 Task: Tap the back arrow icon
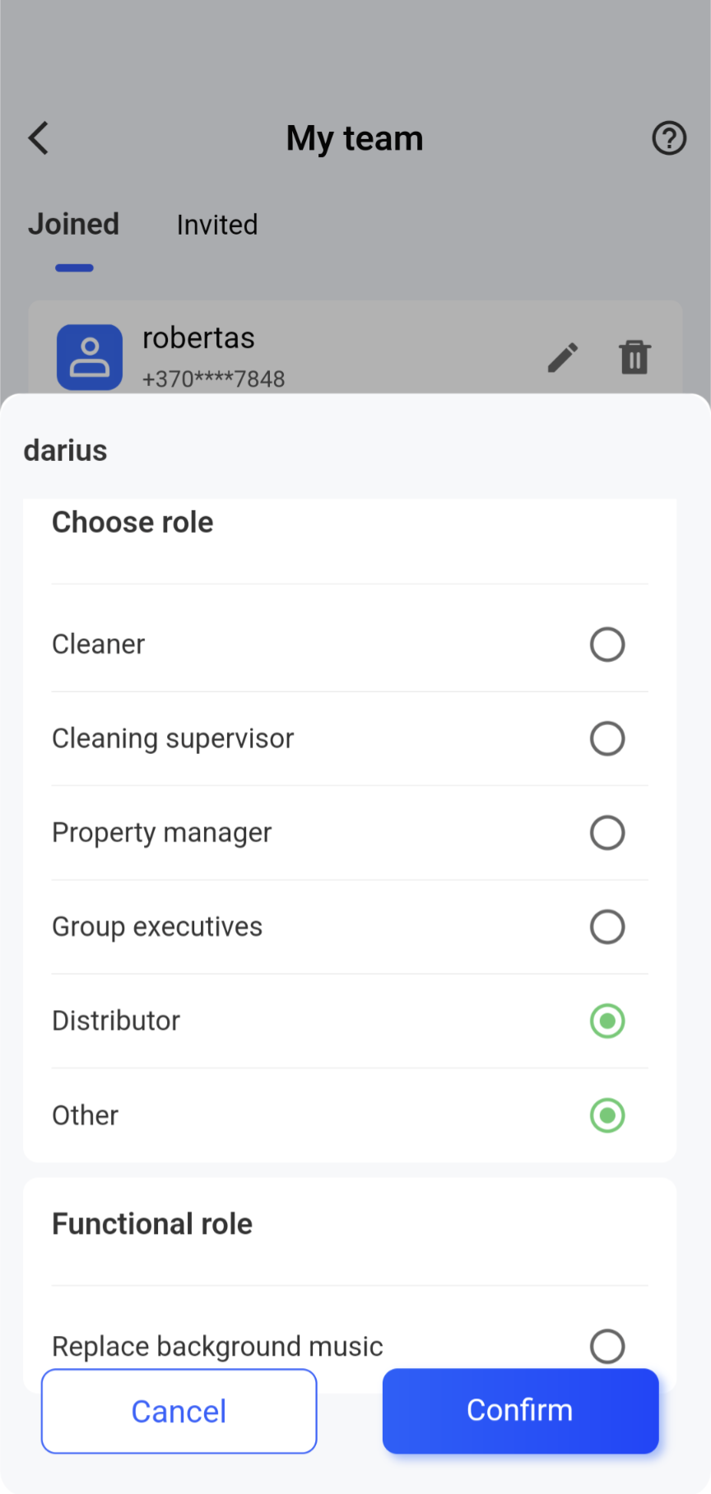coord(39,138)
